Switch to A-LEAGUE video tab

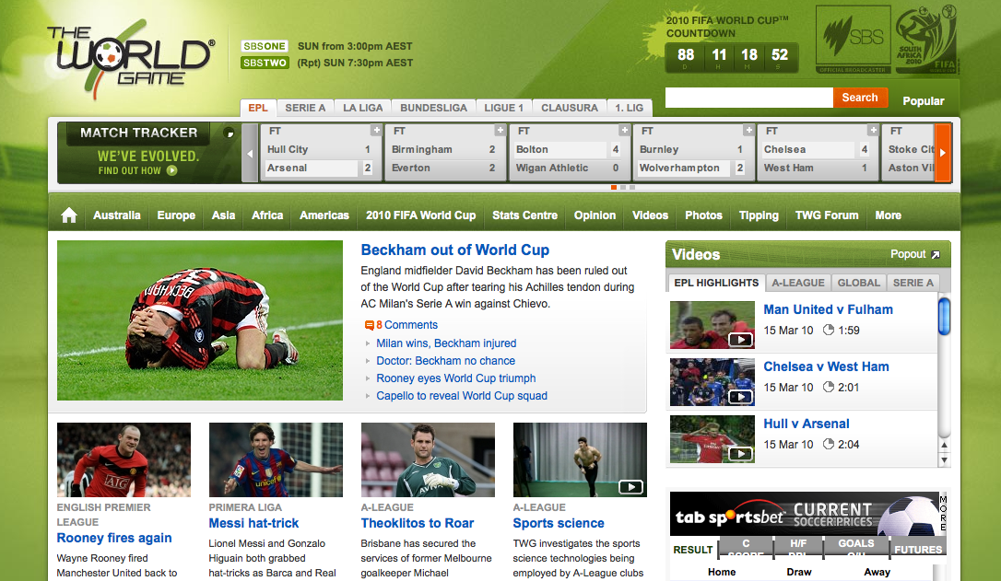pyautogui.click(x=798, y=283)
